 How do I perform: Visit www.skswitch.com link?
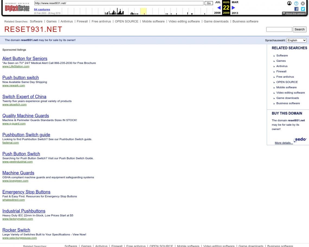14,105
